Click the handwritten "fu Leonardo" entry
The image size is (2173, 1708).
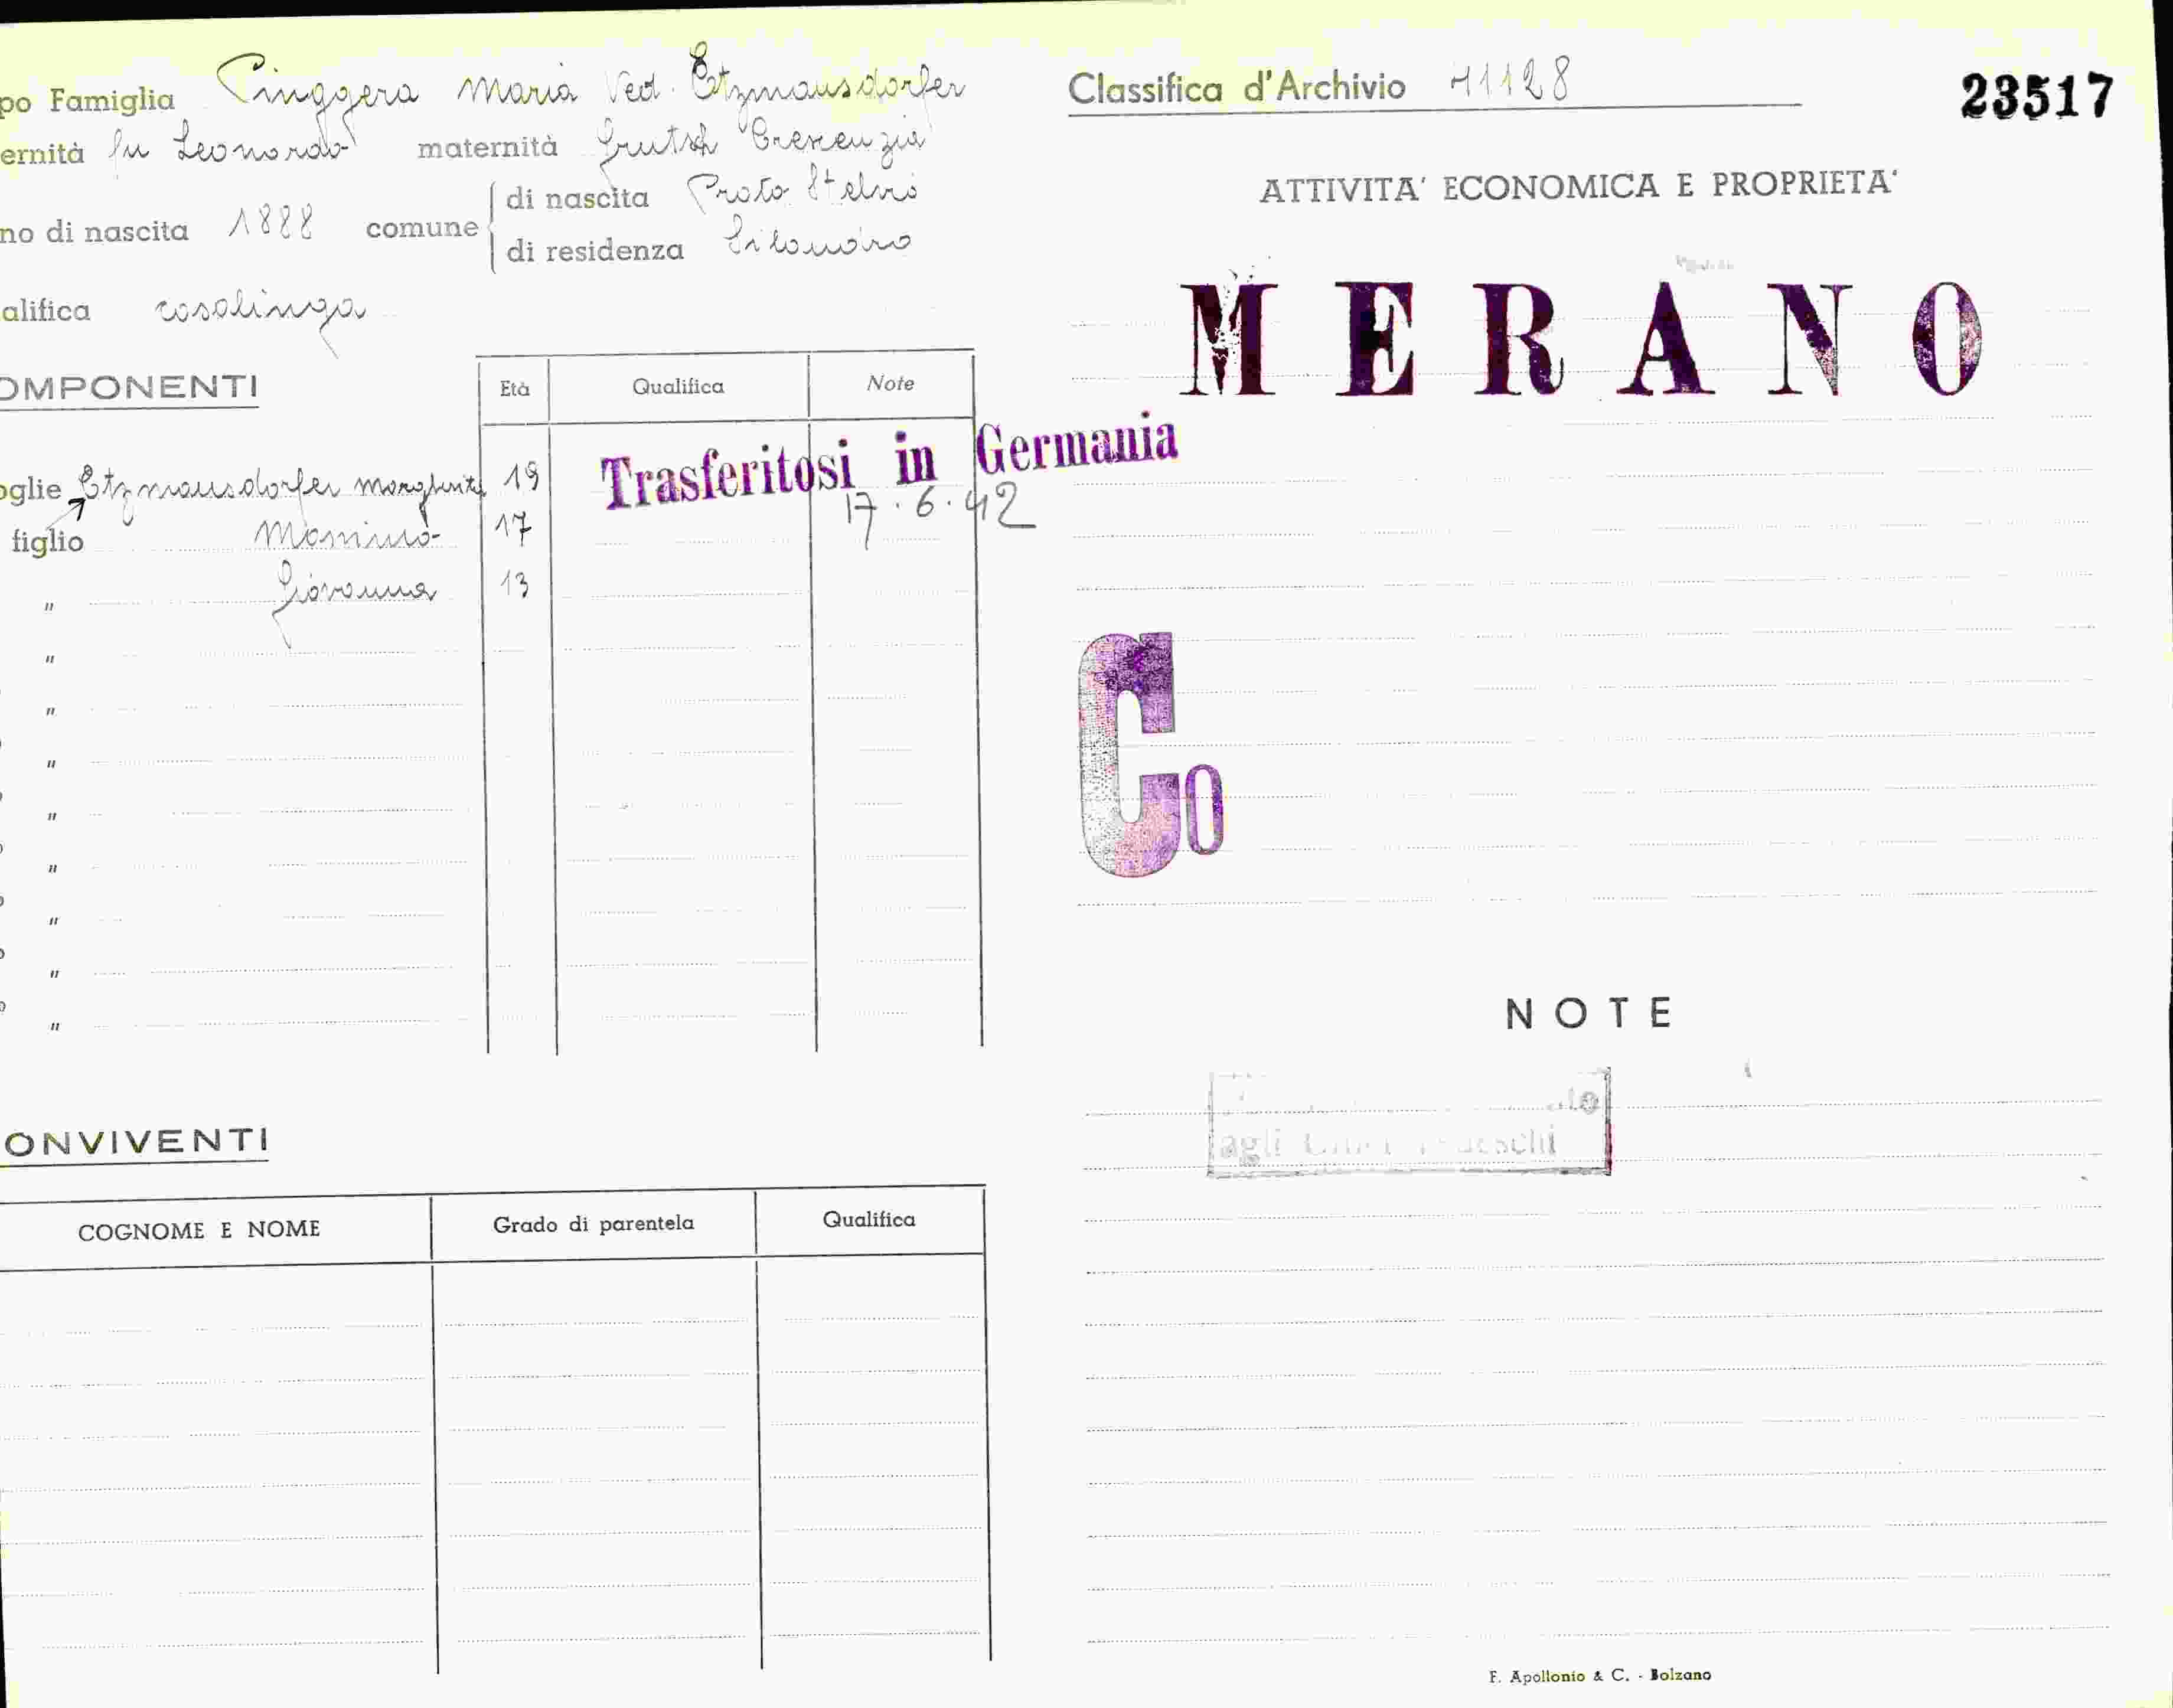pyautogui.click(x=229, y=147)
